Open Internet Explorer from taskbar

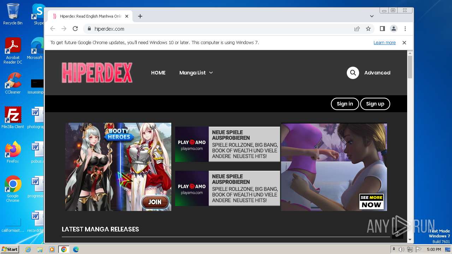(28, 249)
